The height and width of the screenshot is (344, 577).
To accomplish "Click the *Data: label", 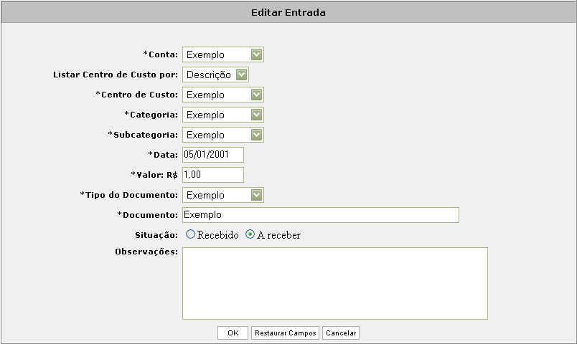I will point(163,155).
